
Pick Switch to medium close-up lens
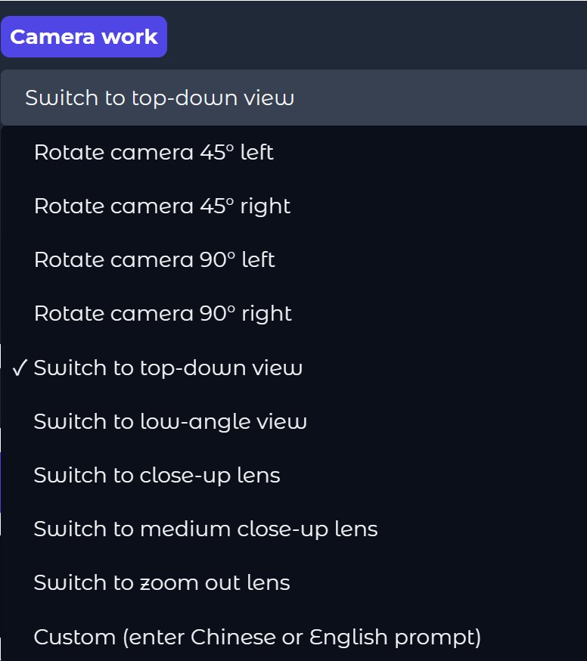(x=206, y=529)
